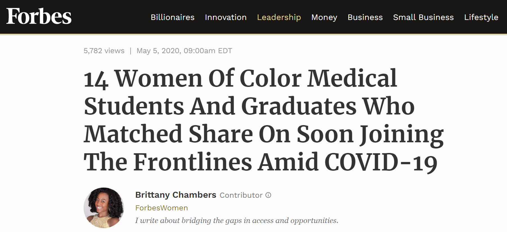Open the Small Business section
This screenshot has width=507, height=232.
click(x=423, y=17)
